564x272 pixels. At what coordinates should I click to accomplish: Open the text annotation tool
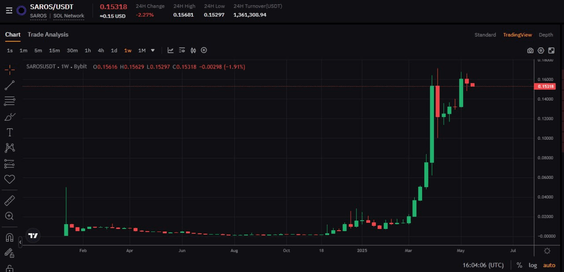pyautogui.click(x=9, y=132)
